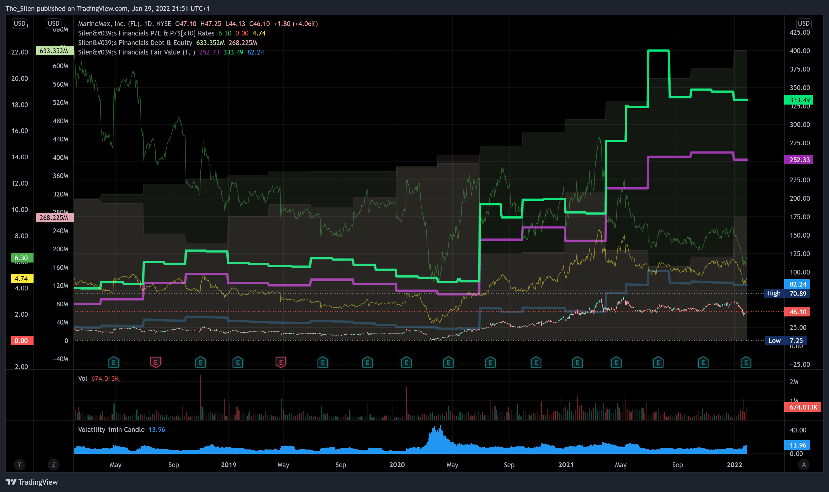Click the 268.225M pink value label
The image size is (829, 492).
pyautogui.click(x=55, y=217)
